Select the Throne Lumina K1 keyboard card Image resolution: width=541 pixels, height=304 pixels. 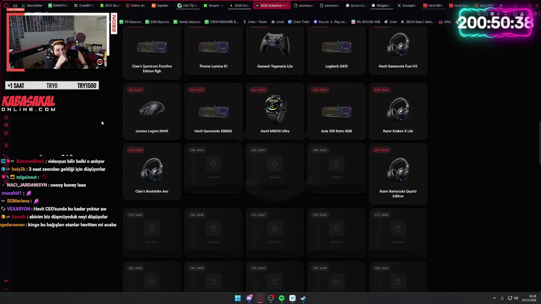(x=213, y=50)
